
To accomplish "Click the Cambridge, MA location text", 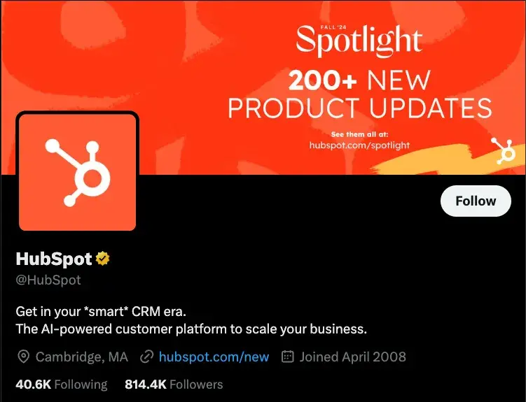I will pos(82,357).
